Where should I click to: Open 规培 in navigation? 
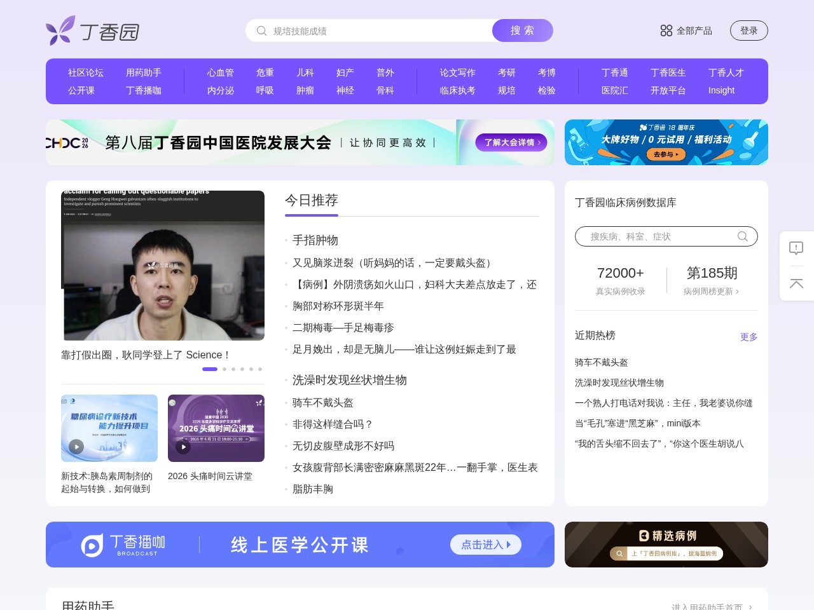pos(507,90)
